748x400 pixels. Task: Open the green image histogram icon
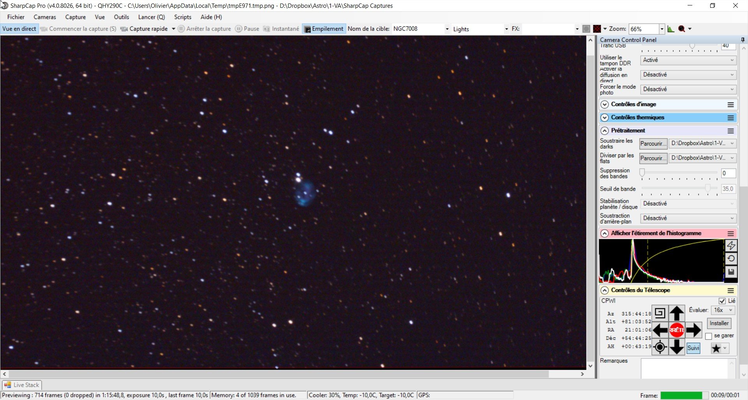(x=670, y=29)
